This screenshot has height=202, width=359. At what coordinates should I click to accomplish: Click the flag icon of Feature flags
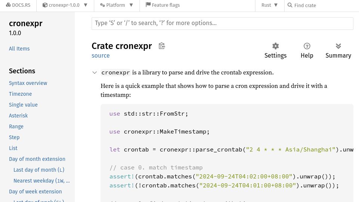148,4
